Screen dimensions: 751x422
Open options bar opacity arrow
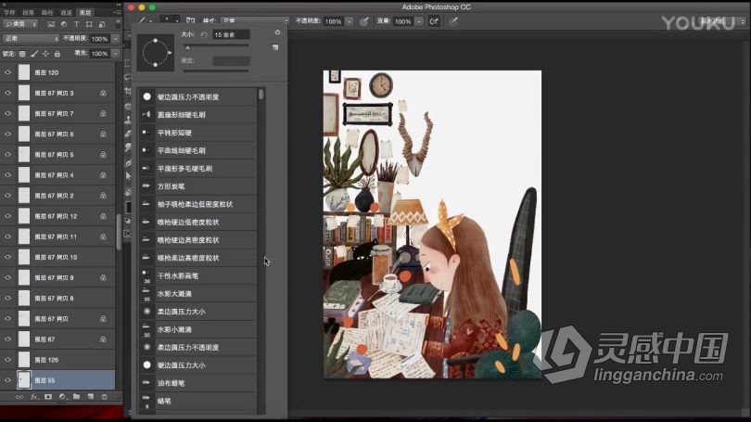click(350, 21)
